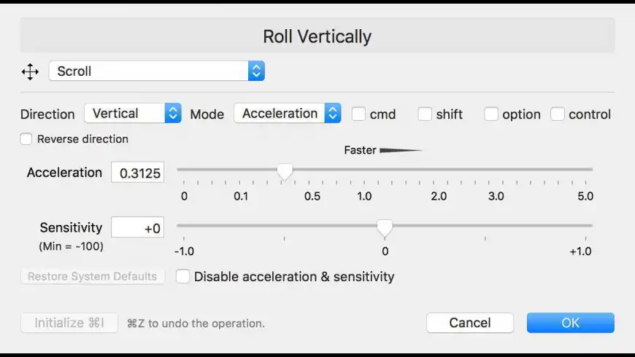Viewport: 635px width, 357px height.
Task: Click the Acceleration value field 0.3125
Action: click(138, 173)
